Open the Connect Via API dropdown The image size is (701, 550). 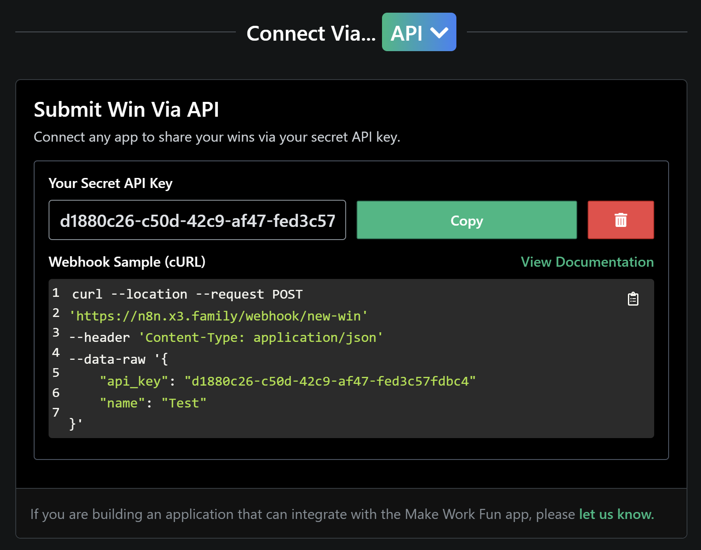(x=419, y=32)
